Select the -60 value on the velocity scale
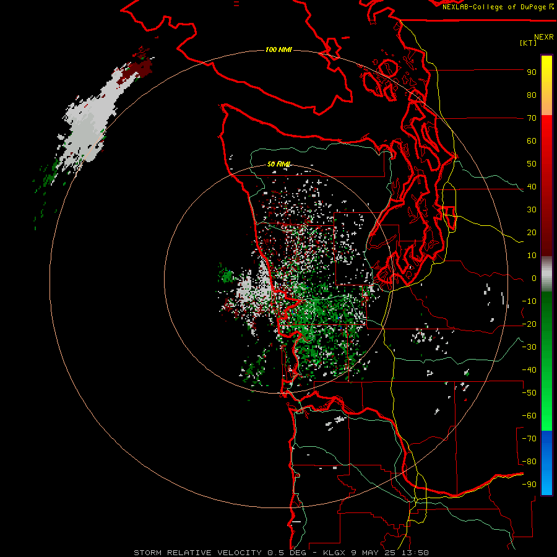The image size is (557, 557). pyautogui.click(x=529, y=416)
